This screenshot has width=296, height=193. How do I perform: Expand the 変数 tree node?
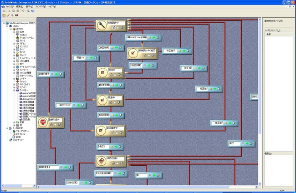tap(14, 122)
